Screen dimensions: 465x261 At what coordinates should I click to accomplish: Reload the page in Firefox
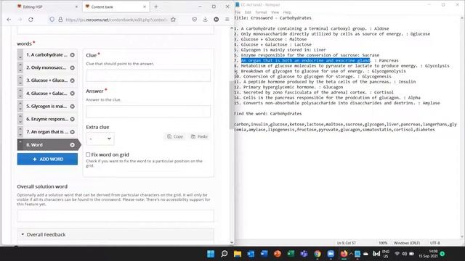31,20
